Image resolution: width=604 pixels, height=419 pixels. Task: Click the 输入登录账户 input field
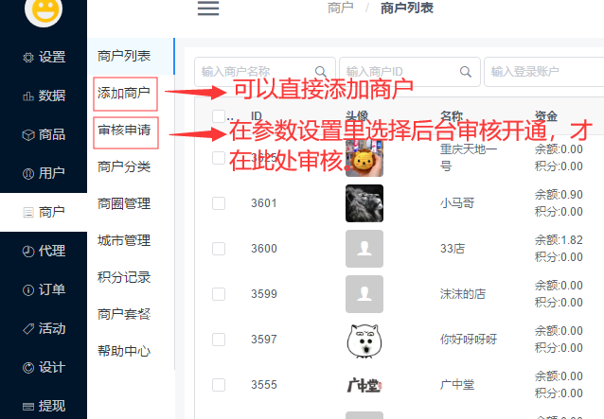(544, 72)
